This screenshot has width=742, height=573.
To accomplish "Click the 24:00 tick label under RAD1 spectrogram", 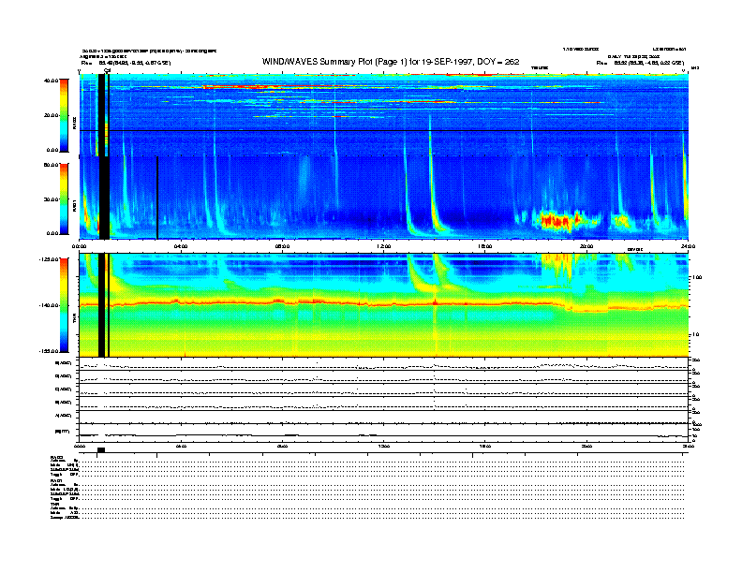I will point(688,246).
